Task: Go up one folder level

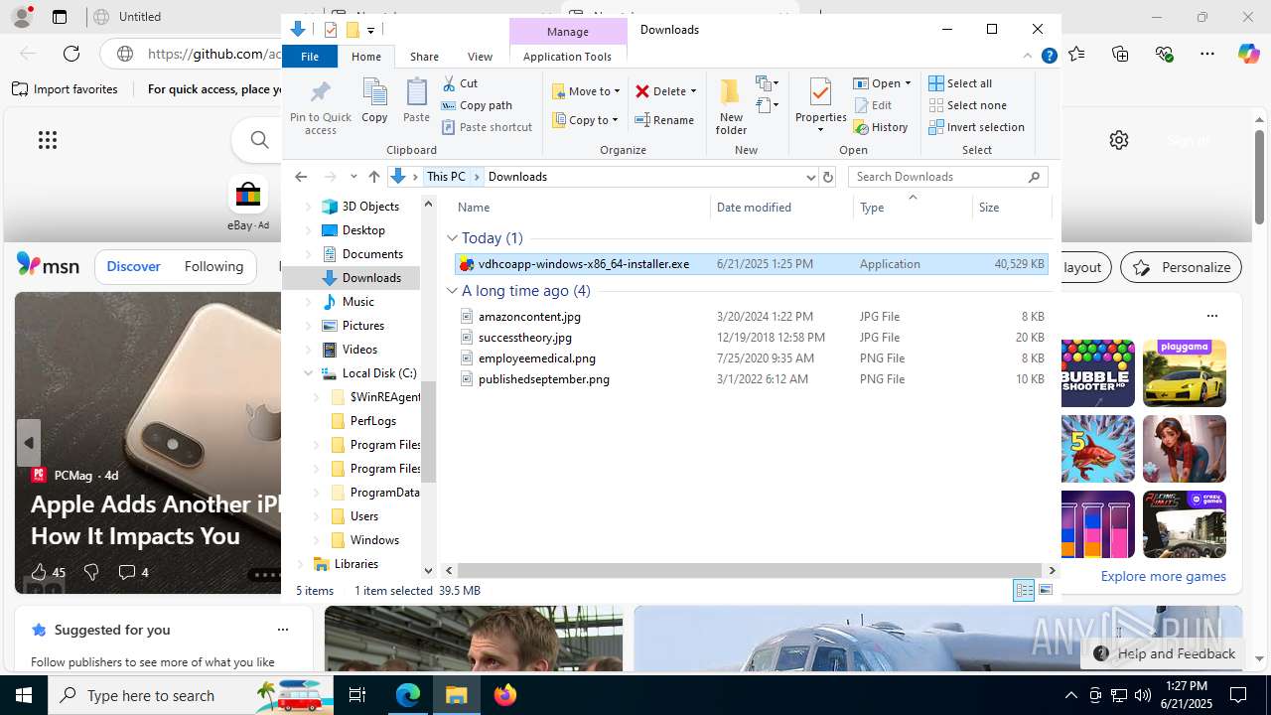Action: coord(374,177)
